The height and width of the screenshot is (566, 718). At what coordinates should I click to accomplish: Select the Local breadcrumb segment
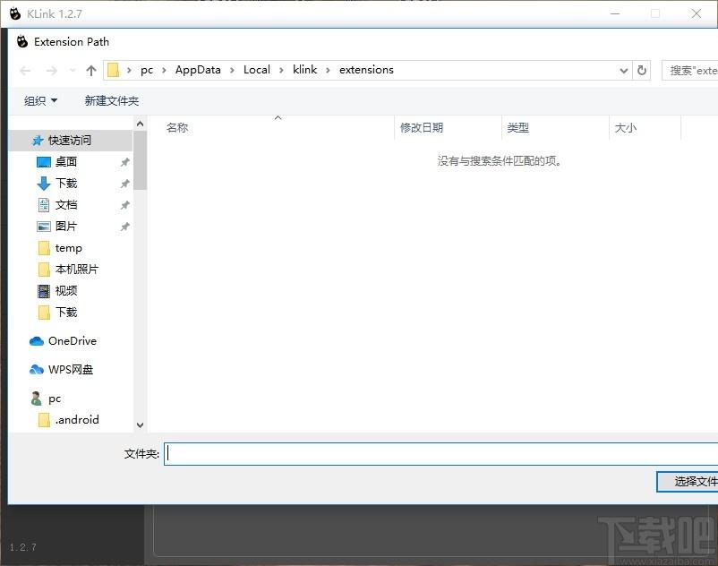(x=256, y=70)
